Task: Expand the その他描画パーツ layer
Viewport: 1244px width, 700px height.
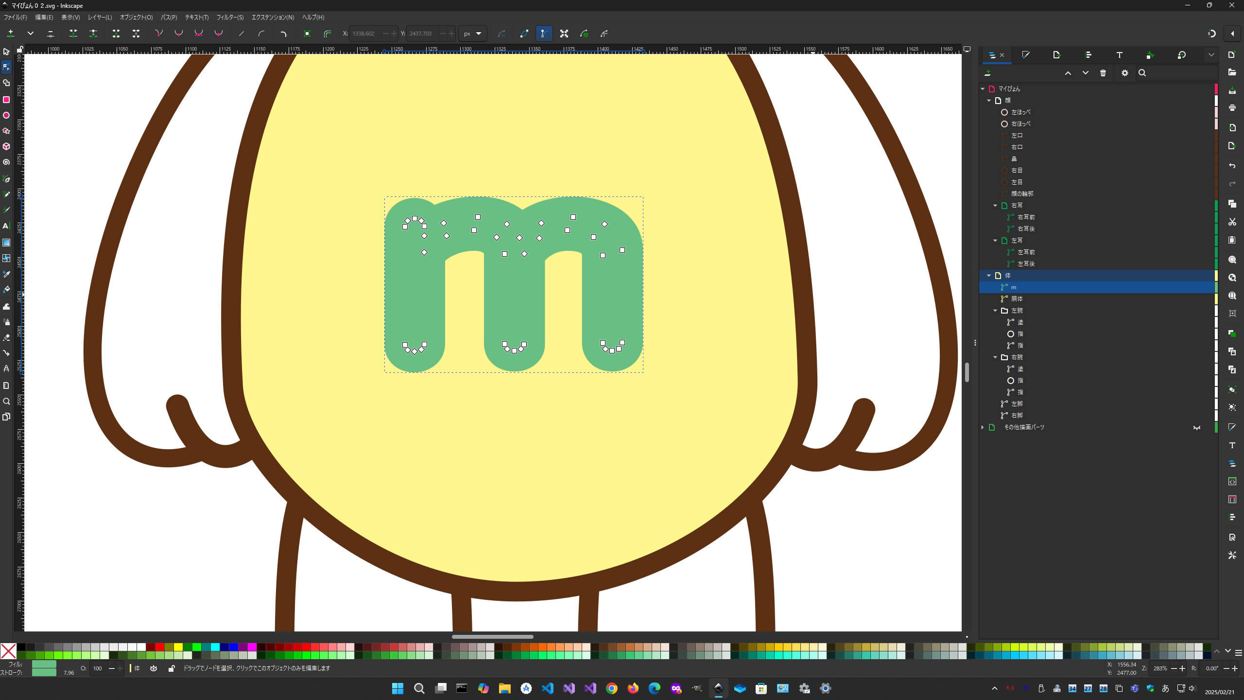Action: point(983,427)
